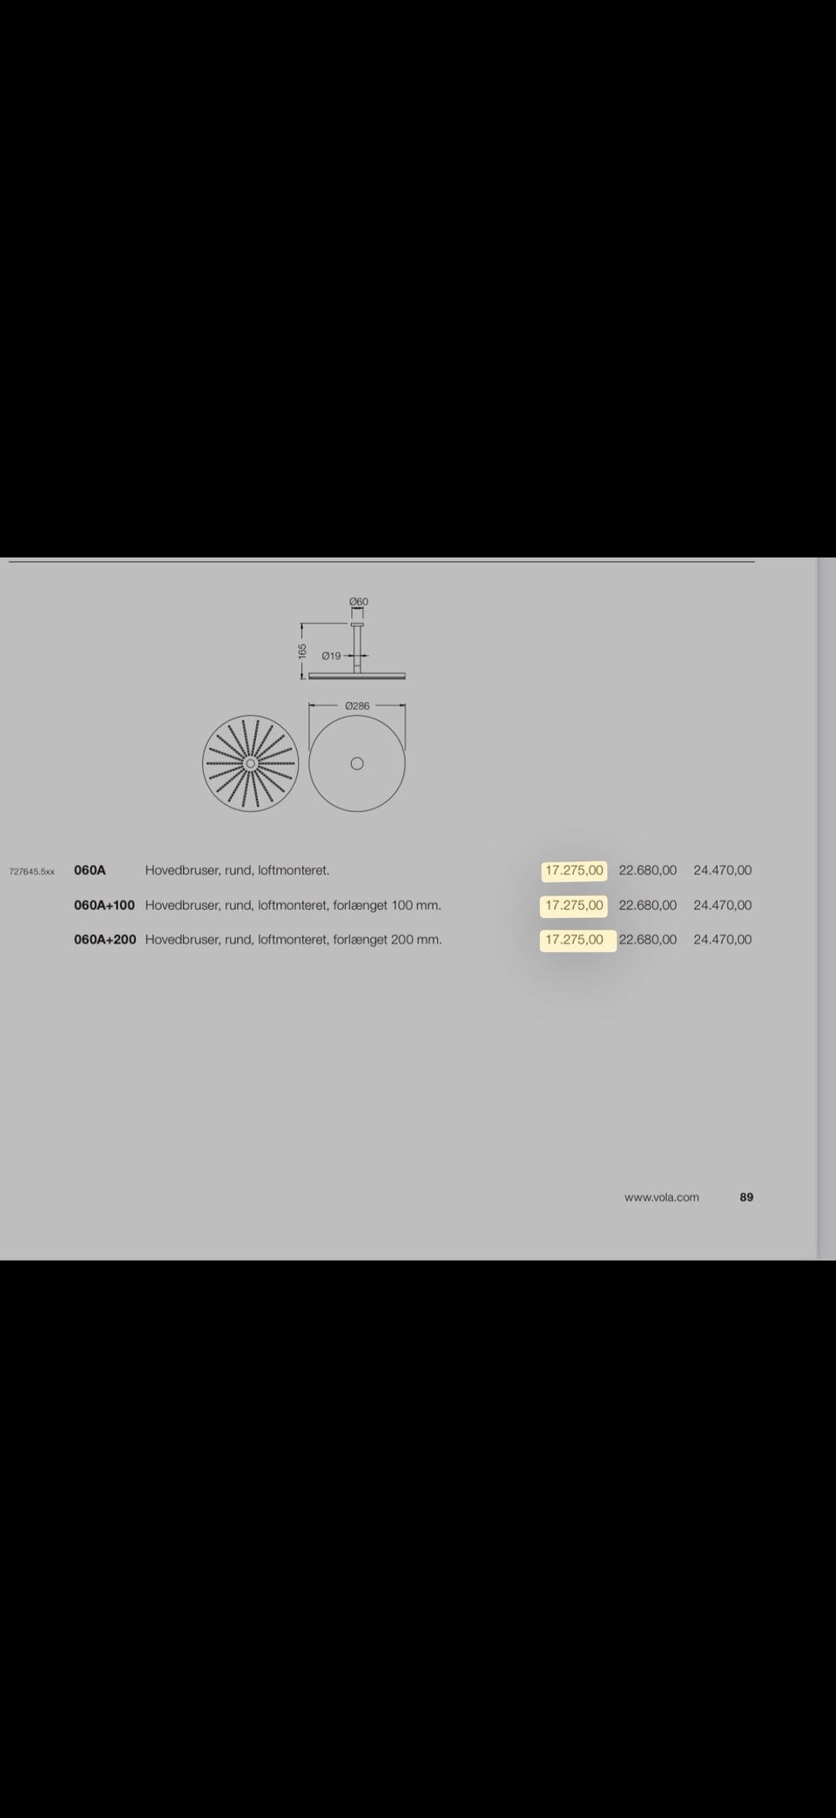Click the article number 727645.5xx

31,871
